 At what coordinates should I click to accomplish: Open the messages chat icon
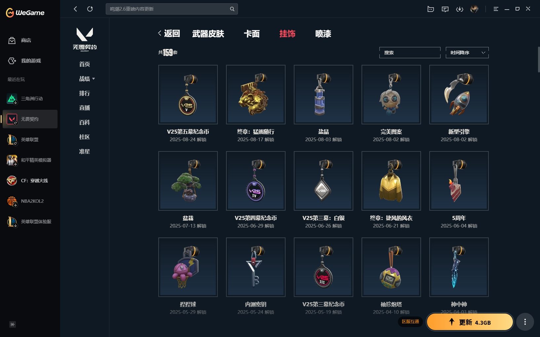point(445,9)
